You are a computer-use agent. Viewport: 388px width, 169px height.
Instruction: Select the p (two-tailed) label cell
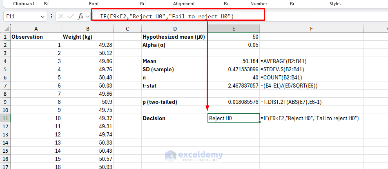(175, 102)
